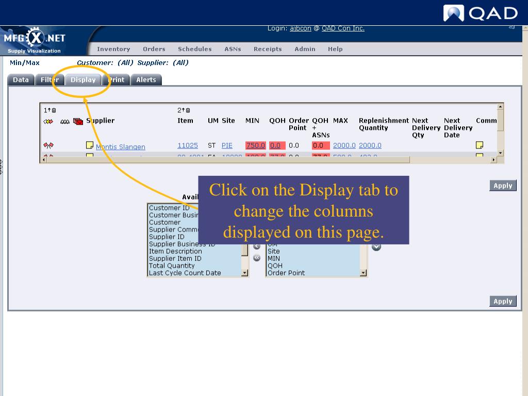Open the comment note icon in the 11025 row
This screenshot has width=528, height=396.
tap(480, 145)
